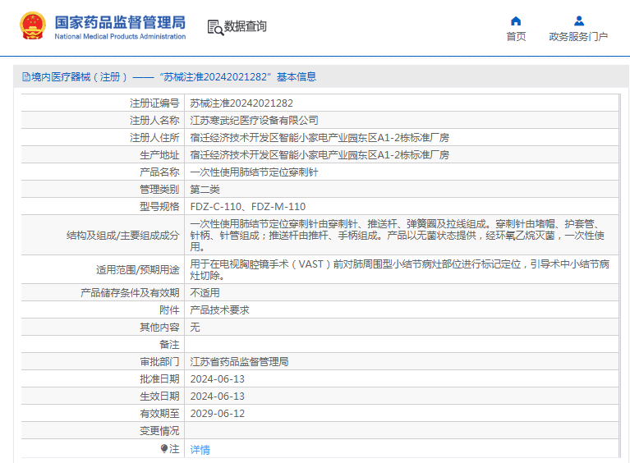This screenshot has width=630, height=463.
Task: Click the 有效期至 label
Action: pos(159,414)
